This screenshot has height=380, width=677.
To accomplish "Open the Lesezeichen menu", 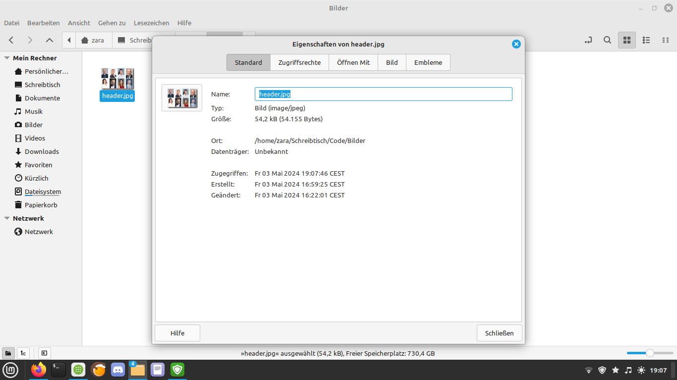I will pos(151,23).
